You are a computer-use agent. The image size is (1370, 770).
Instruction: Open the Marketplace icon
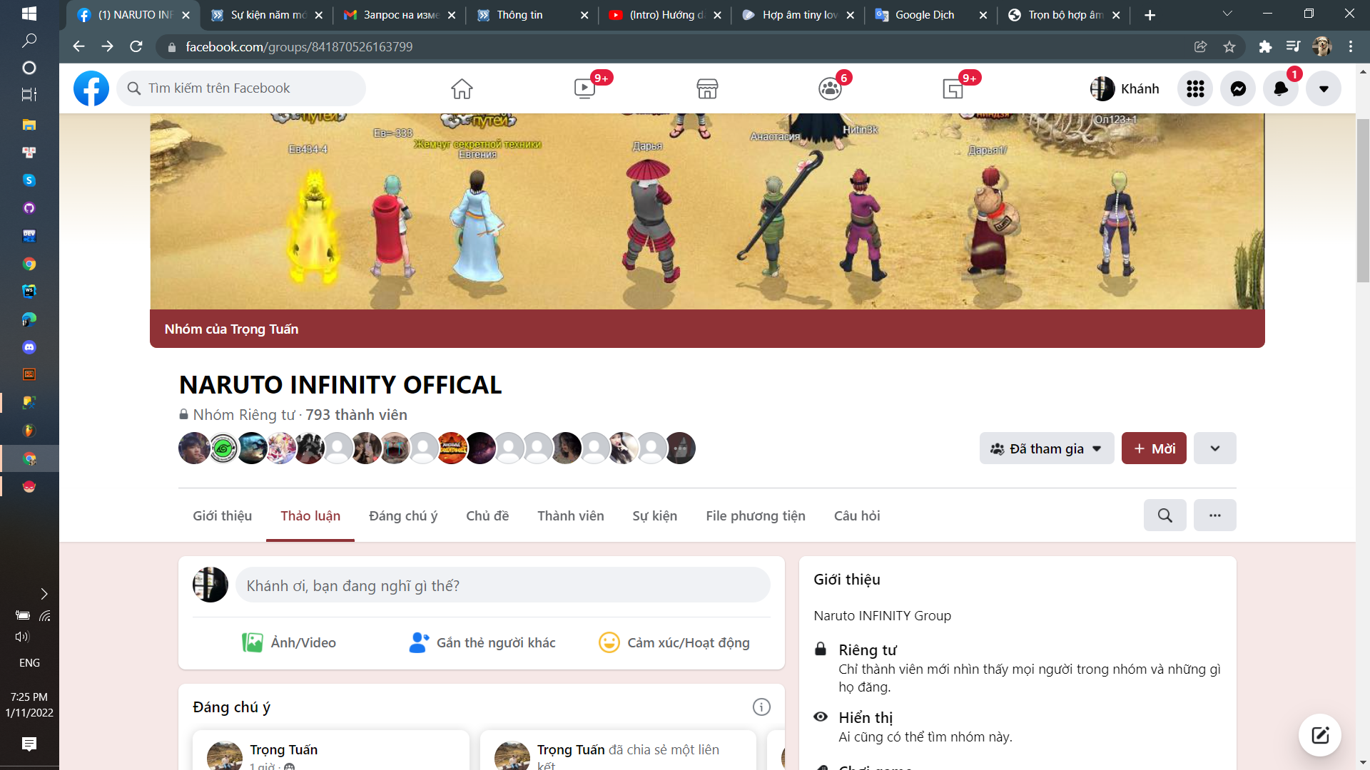click(x=707, y=88)
